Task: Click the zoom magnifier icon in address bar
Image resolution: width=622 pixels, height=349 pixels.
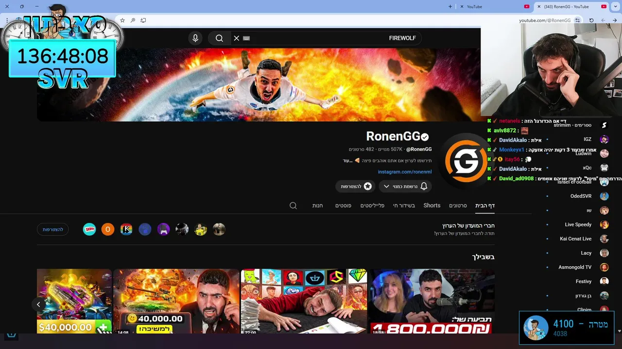Action: click(x=133, y=20)
